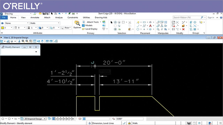This screenshot has width=223, height=125.
Task: Toggle view 3 button
Action: [59, 119]
